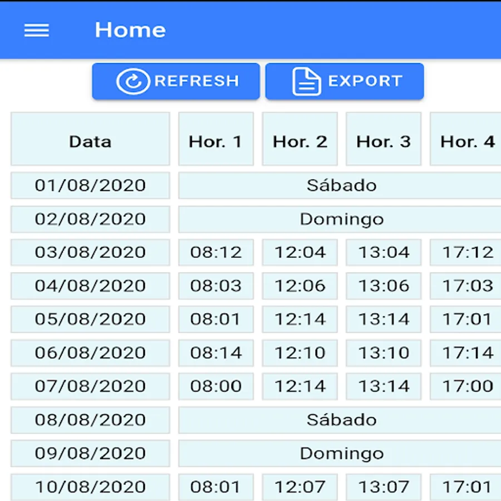Select the Hor. 4 column header
The height and width of the screenshot is (501, 501).
(x=466, y=141)
